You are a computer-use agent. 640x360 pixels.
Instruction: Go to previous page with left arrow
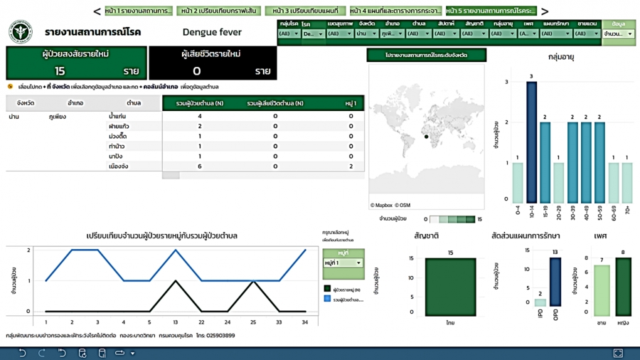97,11
